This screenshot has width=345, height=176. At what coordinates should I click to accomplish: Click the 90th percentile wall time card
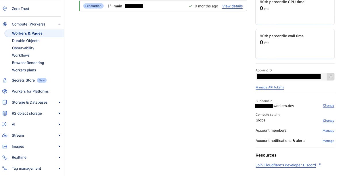295,44
